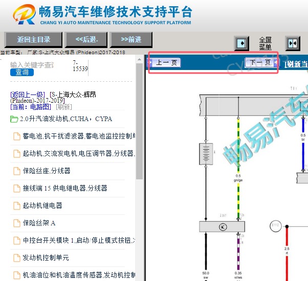Focus the keyword search input field
Screen dimensions: 308x281
32,65
